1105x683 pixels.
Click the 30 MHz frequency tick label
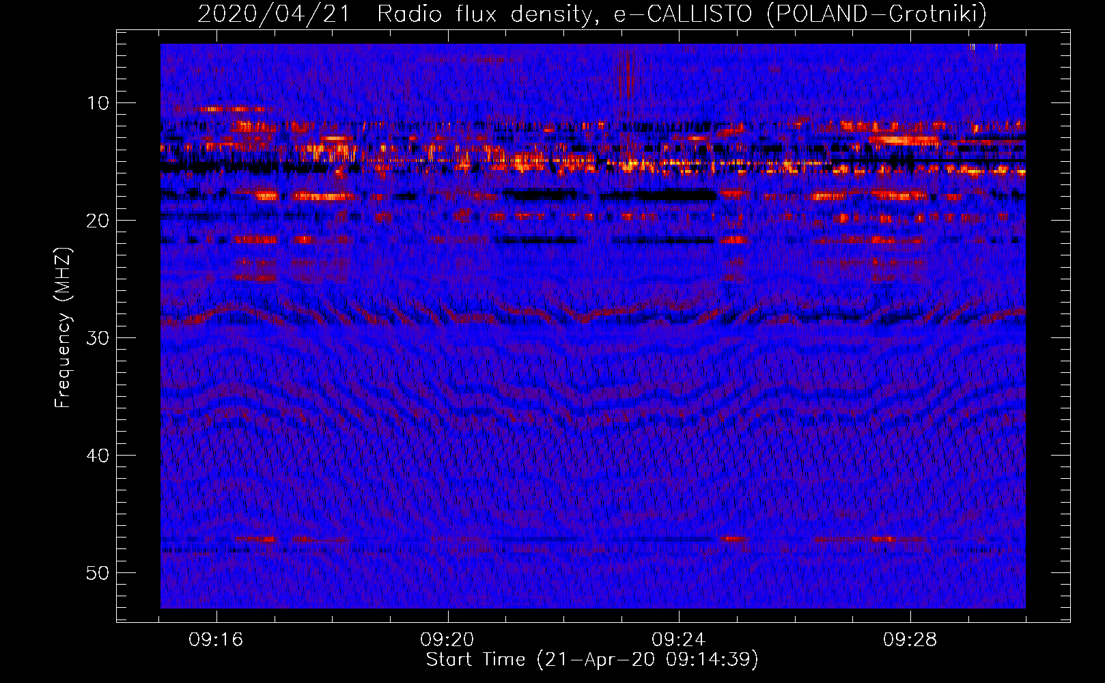(x=98, y=338)
